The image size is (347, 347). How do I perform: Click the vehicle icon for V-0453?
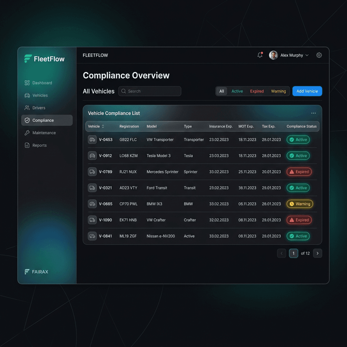coord(92,140)
